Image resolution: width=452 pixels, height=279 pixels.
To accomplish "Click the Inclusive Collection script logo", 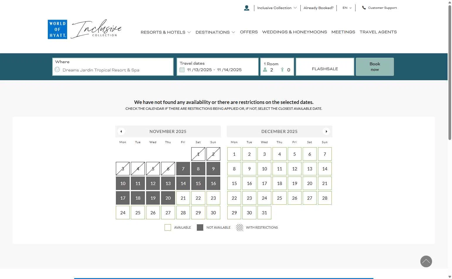I will coord(96,29).
